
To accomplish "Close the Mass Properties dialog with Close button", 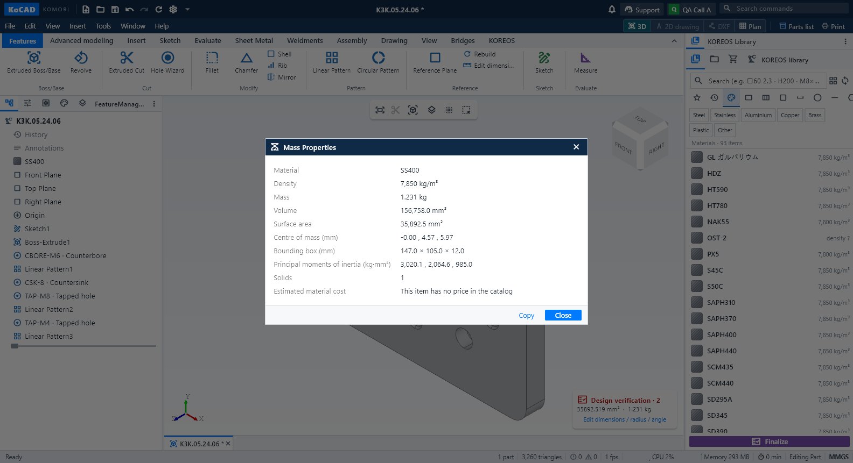I will point(563,316).
